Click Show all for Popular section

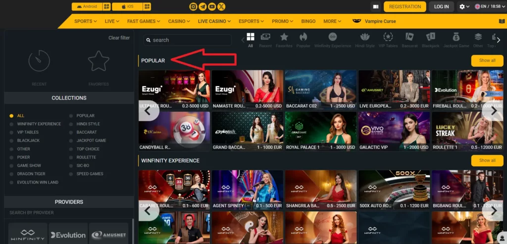487,60
